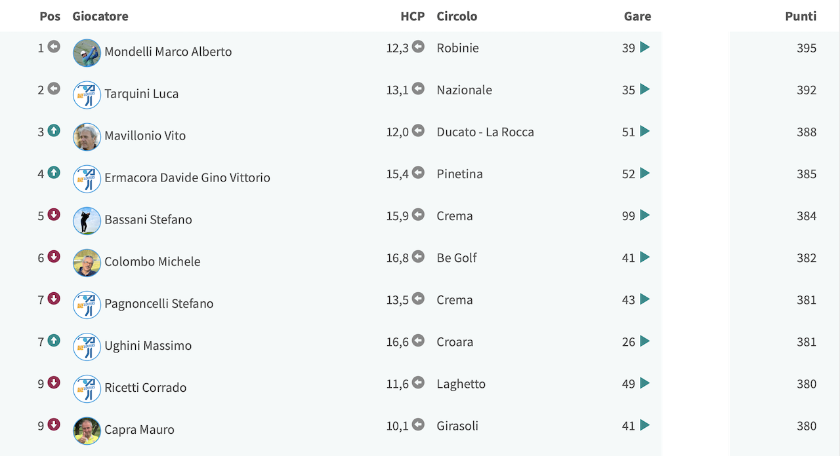Sort by the Giocatore column header
Viewport: 840px width, 456px height.
pos(100,16)
